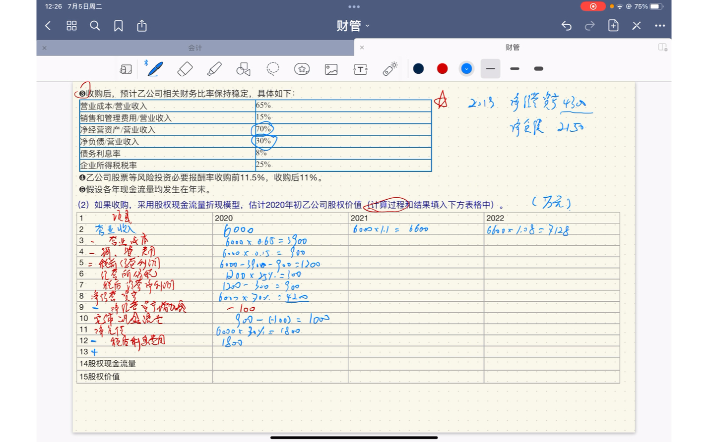Click the circled 70% value

tap(263, 129)
